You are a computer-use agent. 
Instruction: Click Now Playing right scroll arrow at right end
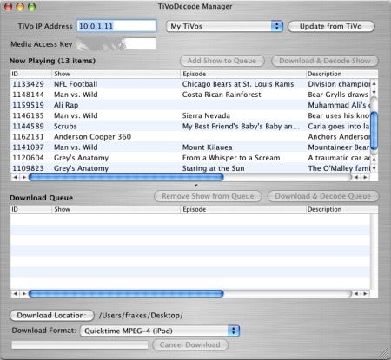(365, 177)
